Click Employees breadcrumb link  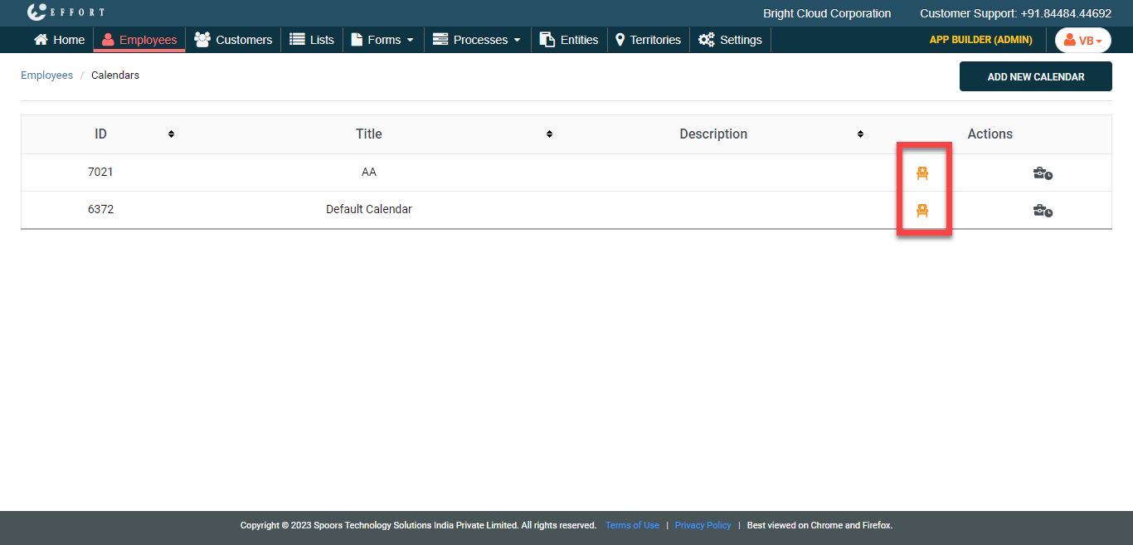46,75
